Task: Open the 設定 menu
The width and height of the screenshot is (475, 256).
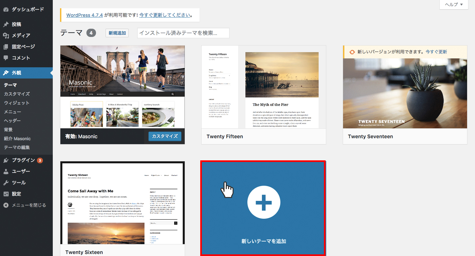Action: point(16,194)
